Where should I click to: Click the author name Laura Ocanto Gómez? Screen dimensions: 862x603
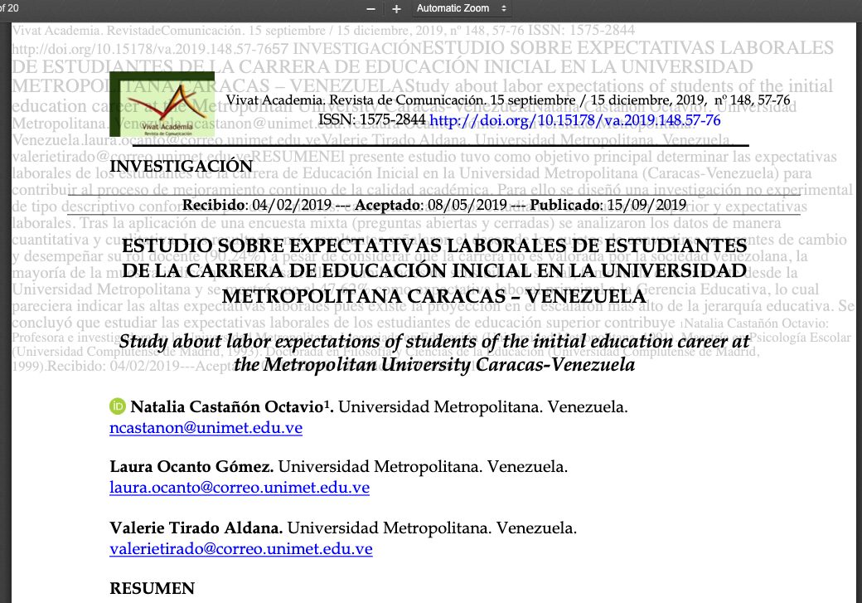[191, 466]
